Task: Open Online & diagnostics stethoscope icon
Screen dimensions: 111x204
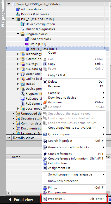Action: coord(23,29)
